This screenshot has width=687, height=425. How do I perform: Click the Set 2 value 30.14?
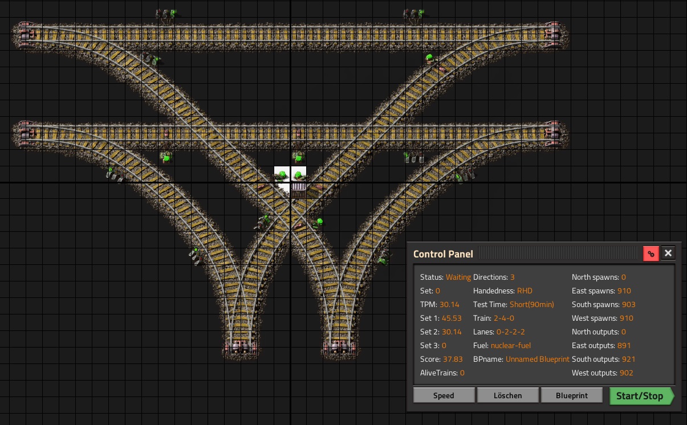(x=452, y=332)
